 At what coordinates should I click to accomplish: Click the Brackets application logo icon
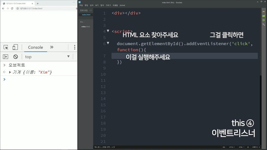tap(80, 2)
